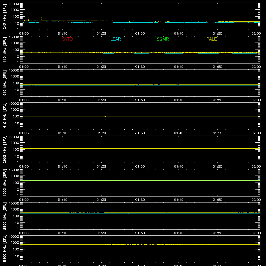Click the 01:30 label under the 245 MHz panel
This screenshot has height=266, width=266.
point(140,34)
